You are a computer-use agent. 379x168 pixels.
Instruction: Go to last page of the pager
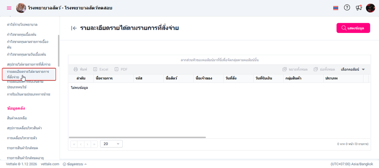point(94,144)
